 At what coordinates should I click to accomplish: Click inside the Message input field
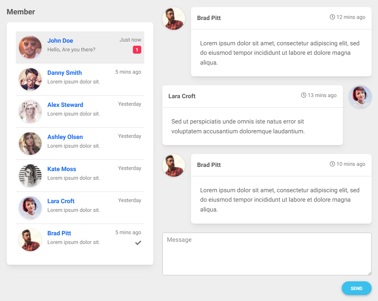267,254
